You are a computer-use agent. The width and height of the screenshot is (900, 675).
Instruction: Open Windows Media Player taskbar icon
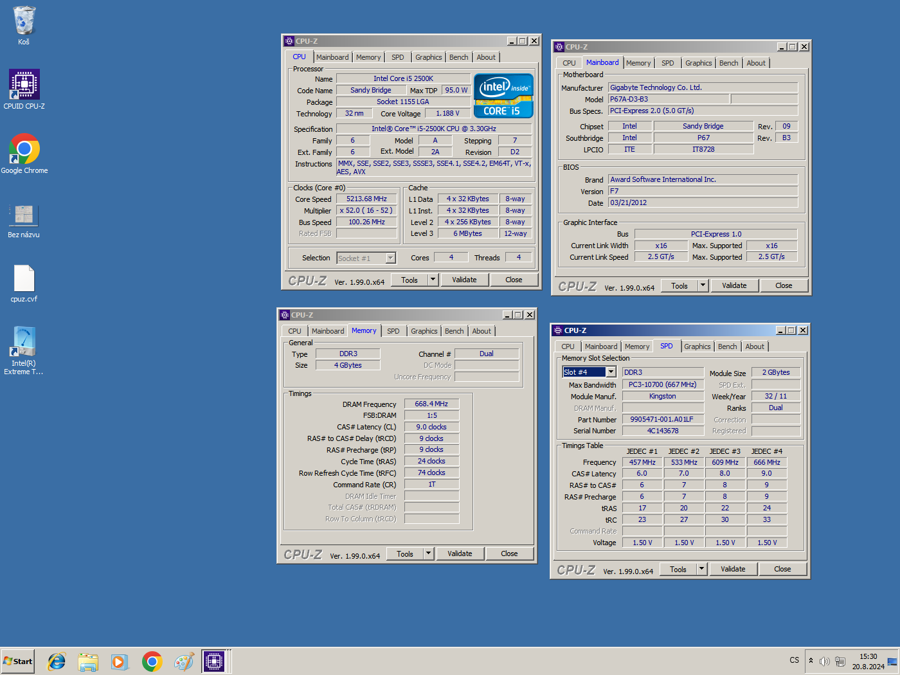pyautogui.click(x=120, y=661)
